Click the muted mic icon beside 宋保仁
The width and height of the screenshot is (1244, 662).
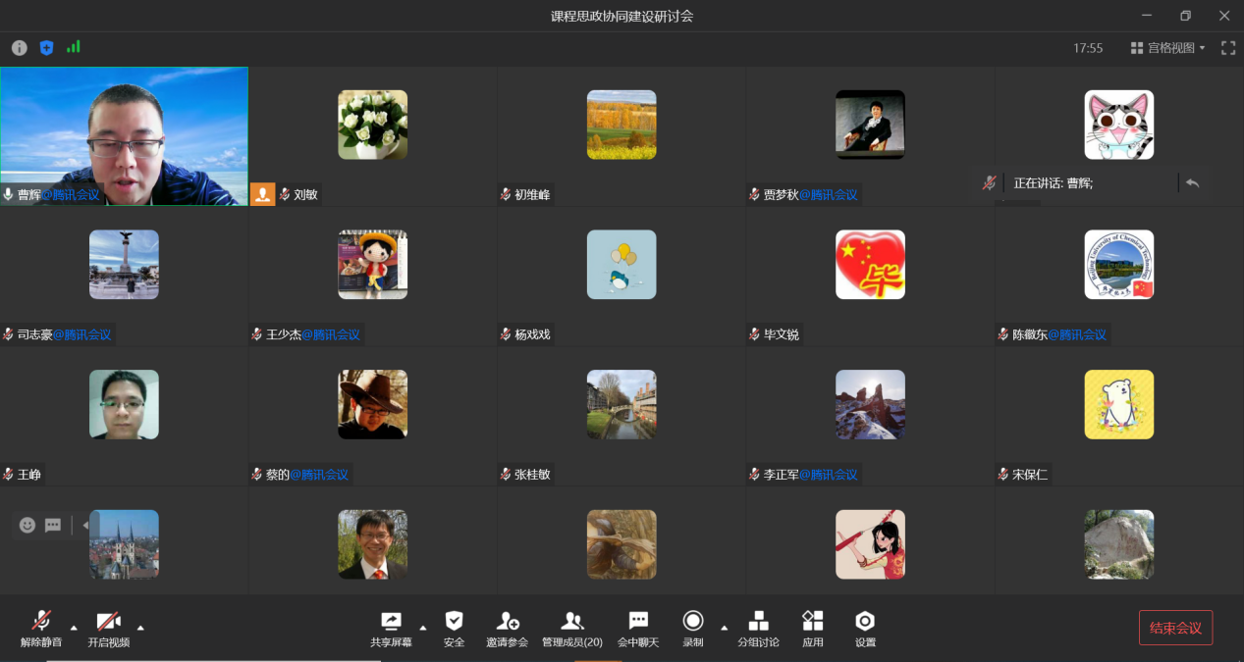(x=1003, y=475)
